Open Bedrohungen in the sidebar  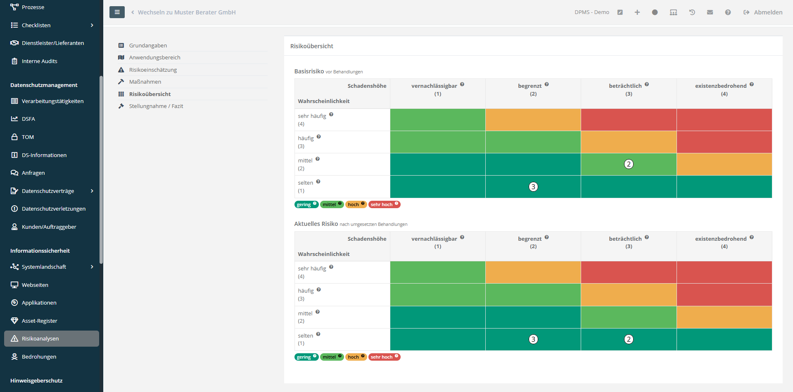tap(39, 357)
